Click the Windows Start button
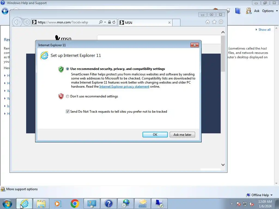The height and width of the screenshot is (209, 279). point(7,204)
